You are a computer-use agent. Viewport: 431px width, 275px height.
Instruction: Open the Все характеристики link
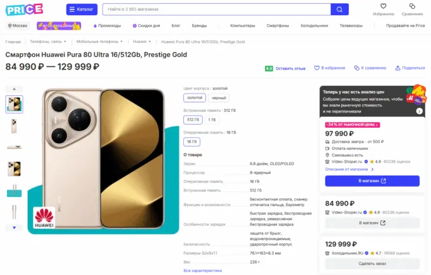pyautogui.click(x=203, y=270)
